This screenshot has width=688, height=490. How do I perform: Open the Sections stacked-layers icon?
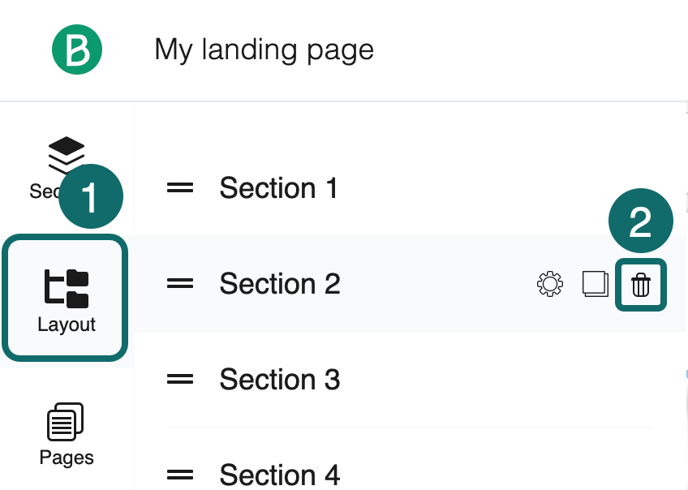pyautogui.click(x=67, y=154)
